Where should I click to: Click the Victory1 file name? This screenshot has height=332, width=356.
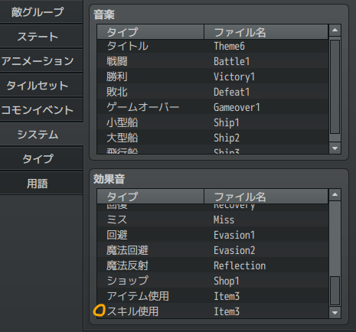click(234, 76)
